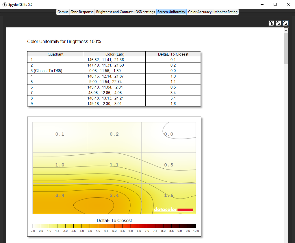Click the reset zoom magnifier icon
This screenshot has width=295, height=243.
[x=285, y=23]
